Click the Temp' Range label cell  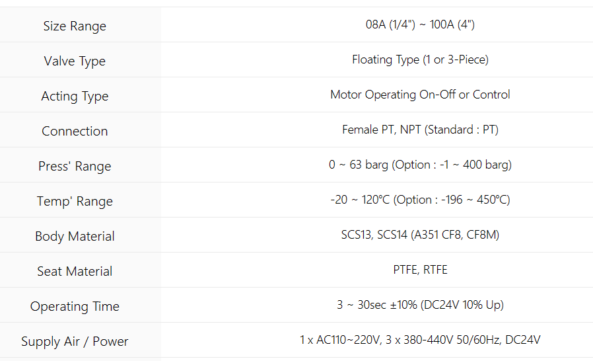tap(75, 202)
